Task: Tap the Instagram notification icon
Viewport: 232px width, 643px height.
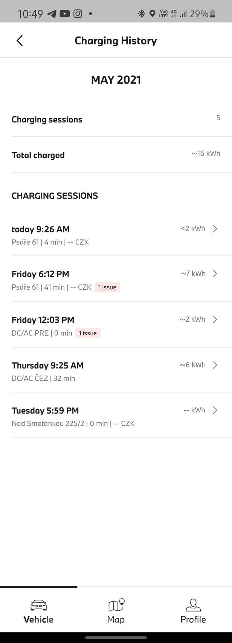Action: [78, 14]
